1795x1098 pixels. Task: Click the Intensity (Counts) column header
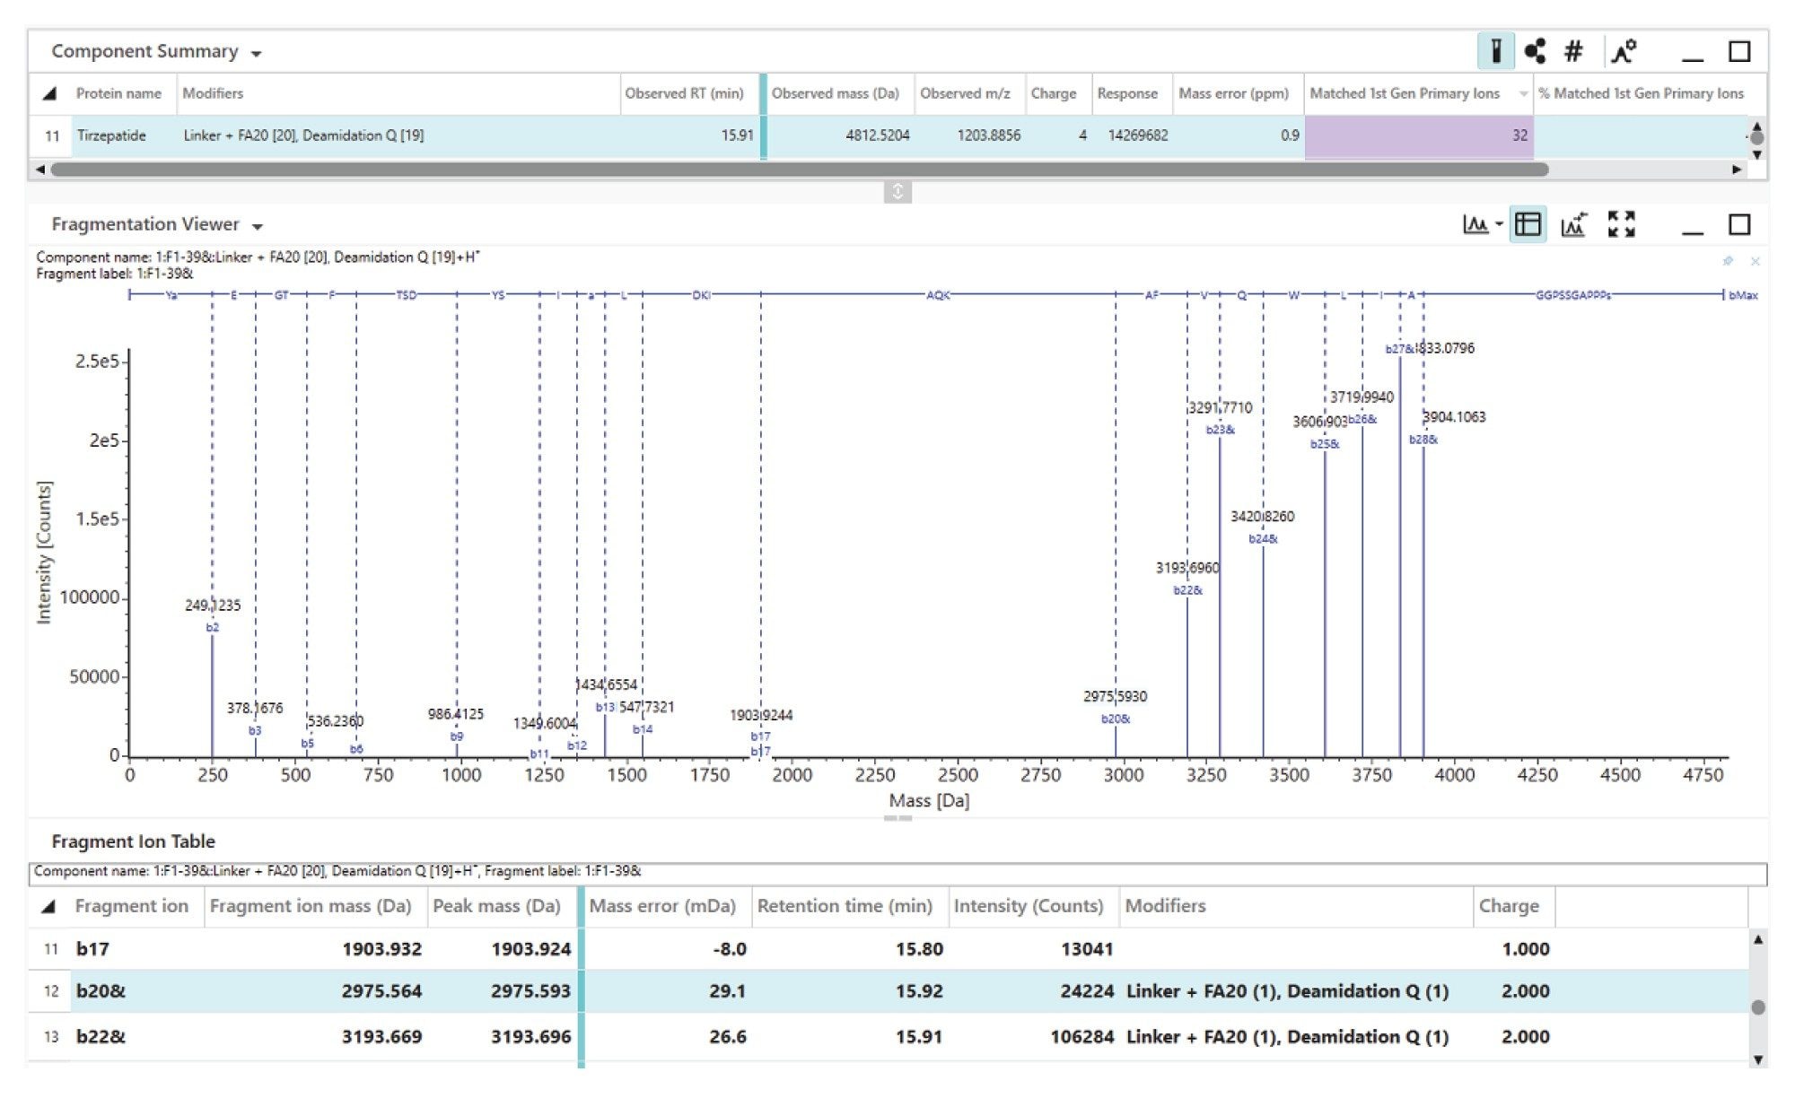click(x=1029, y=906)
